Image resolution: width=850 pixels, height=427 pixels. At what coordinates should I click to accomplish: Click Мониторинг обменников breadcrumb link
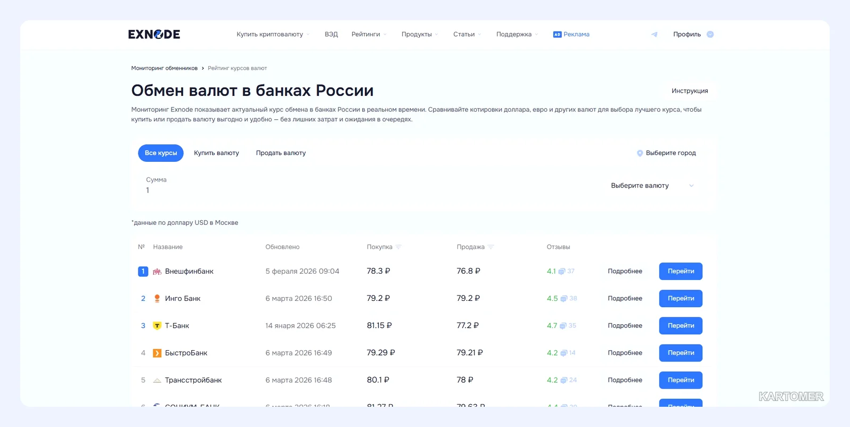pyautogui.click(x=164, y=68)
